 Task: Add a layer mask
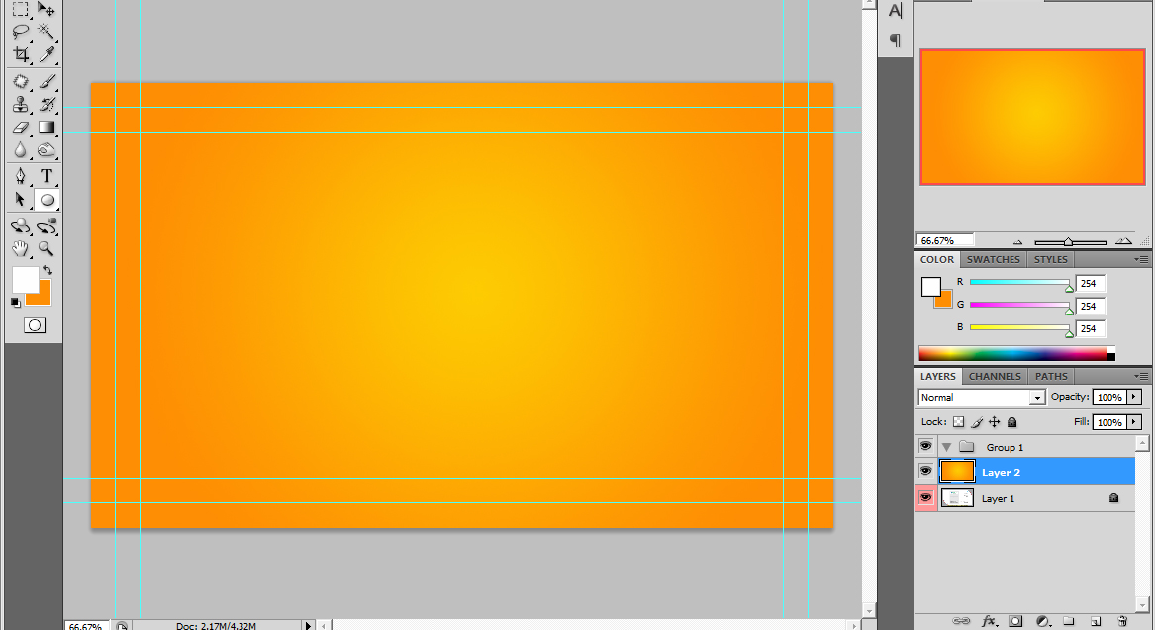(1015, 621)
